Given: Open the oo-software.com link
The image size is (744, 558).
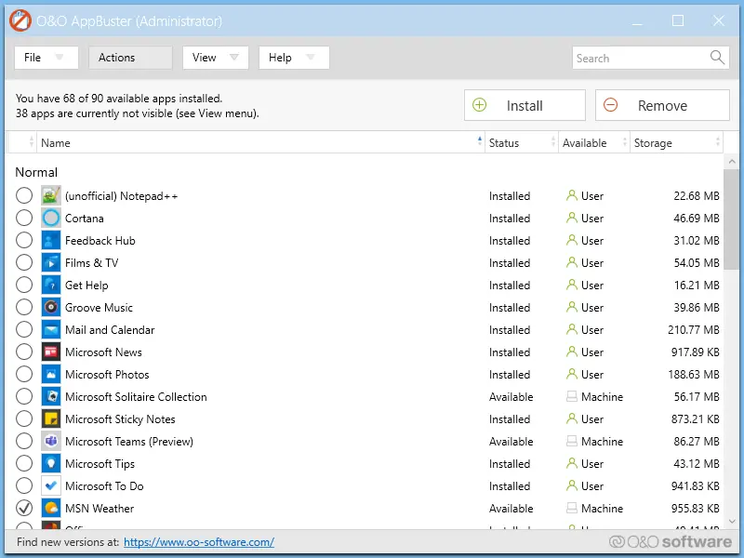Looking at the screenshot, I should (x=199, y=542).
